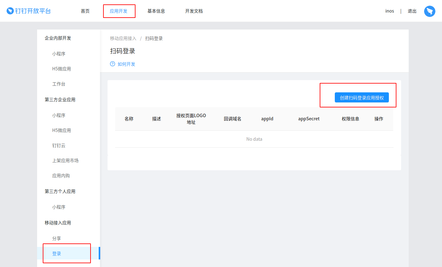Click the 扫码登录 page title
Viewport: 442px width, 267px height.
tap(123, 51)
